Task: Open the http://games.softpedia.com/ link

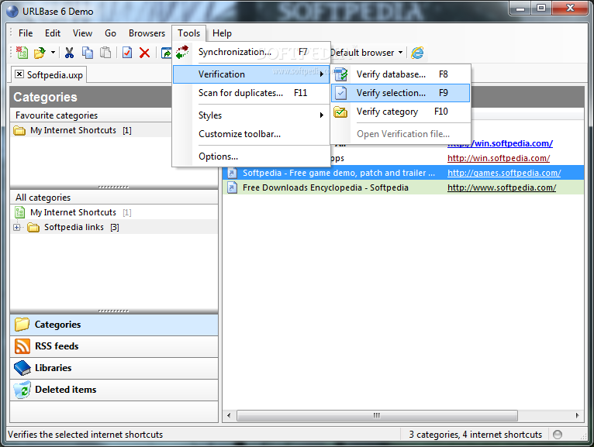Action: 504,173
